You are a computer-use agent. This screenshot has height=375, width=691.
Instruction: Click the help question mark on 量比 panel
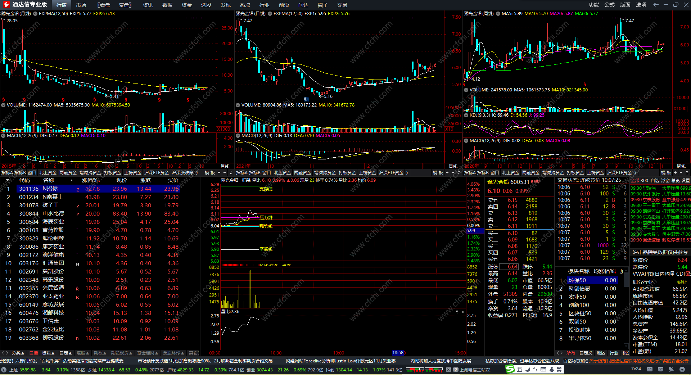[x=457, y=312]
